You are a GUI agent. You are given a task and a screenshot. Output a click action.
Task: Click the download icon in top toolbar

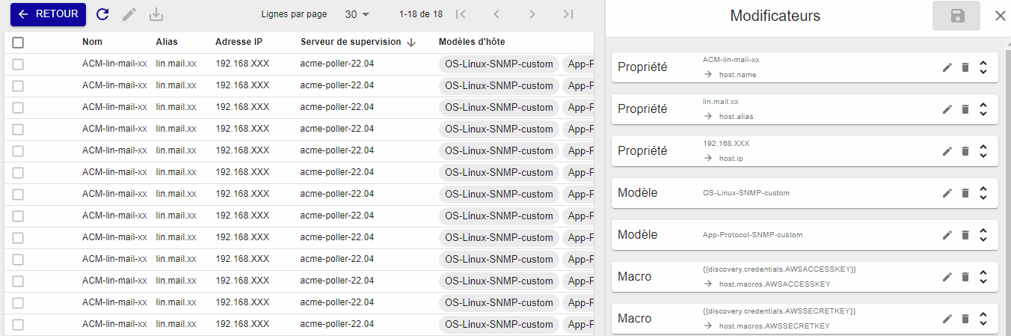tap(156, 14)
